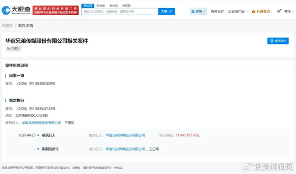Select the 案件审理流程 section heading
The height and width of the screenshot is (174, 296).
[x=16, y=65]
